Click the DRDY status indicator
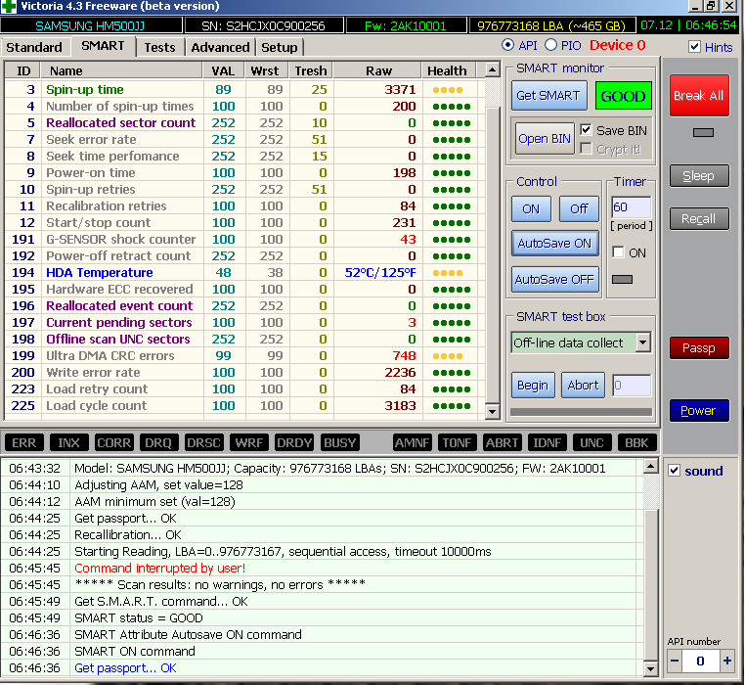 click(x=294, y=443)
